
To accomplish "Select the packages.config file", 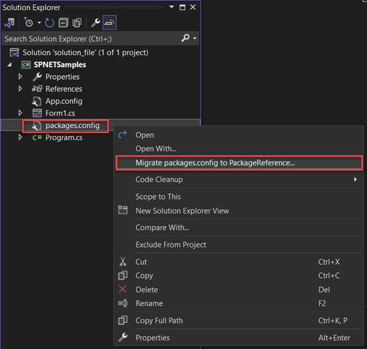I will (72, 126).
